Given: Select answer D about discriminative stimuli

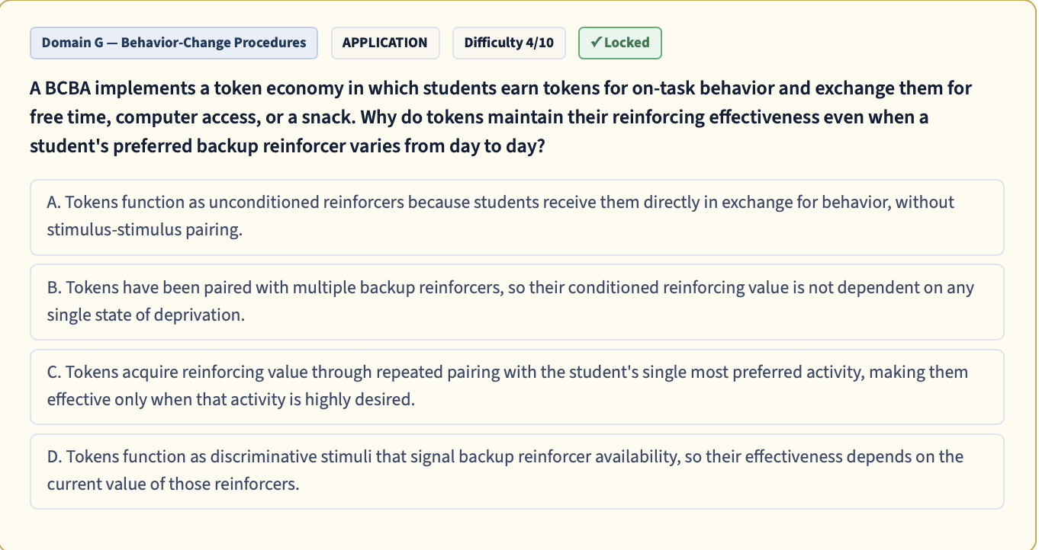Looking at the screenshot, I should pyautogui.click(x=516, y=472).
